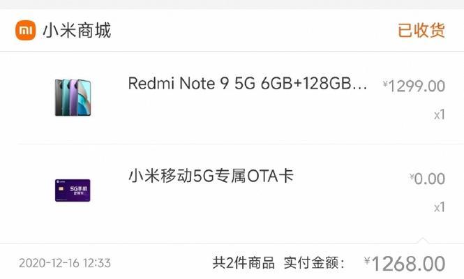This screenshot has width=464, height=279.
Task: Tap the 共2件商品 item count text
Action: coord(244,263)
